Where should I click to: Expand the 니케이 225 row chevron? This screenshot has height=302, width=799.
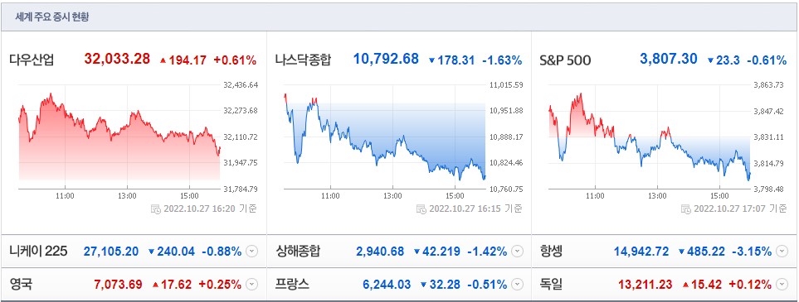coord(251,252)
